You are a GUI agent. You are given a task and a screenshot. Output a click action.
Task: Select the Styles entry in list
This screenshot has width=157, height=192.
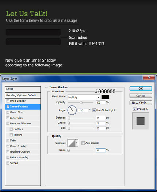[x=23, y=89]
